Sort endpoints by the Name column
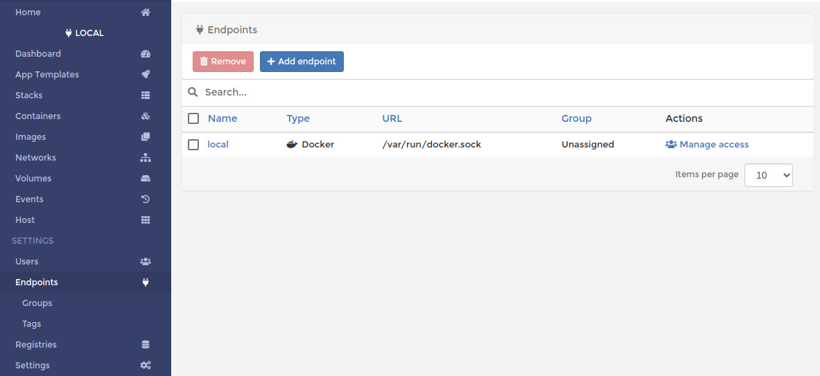 tap(223, 118)
